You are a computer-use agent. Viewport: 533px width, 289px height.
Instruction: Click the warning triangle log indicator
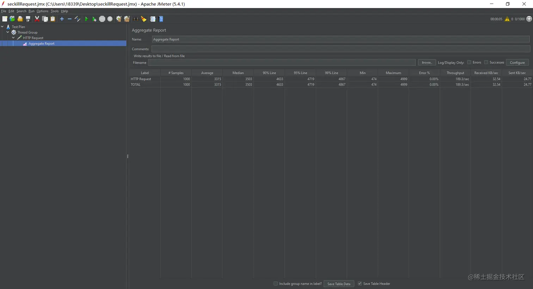(507, 19)
